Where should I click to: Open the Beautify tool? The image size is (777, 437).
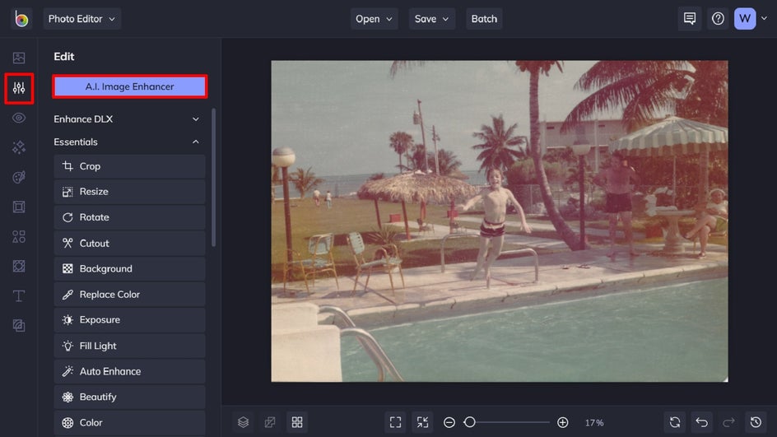point(129,397)
